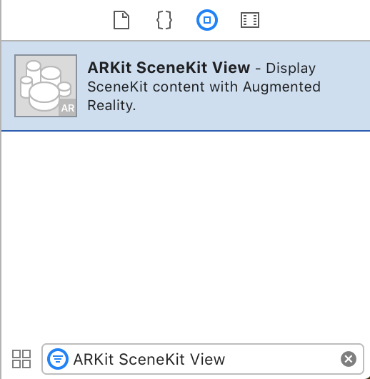Show the Code Snippet library
The image size is (370, 379).
[164, 20]
